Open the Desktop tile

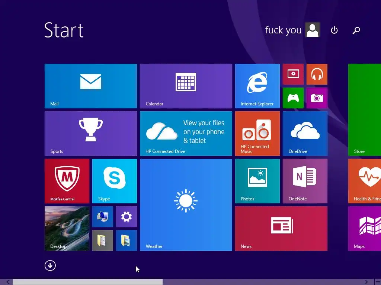click(67, 229)
